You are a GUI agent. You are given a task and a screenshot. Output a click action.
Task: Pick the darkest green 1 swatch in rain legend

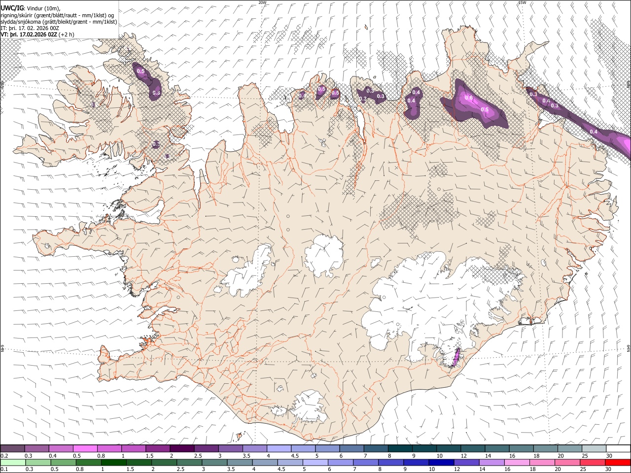pyautogui.click(x=113, y=462)
